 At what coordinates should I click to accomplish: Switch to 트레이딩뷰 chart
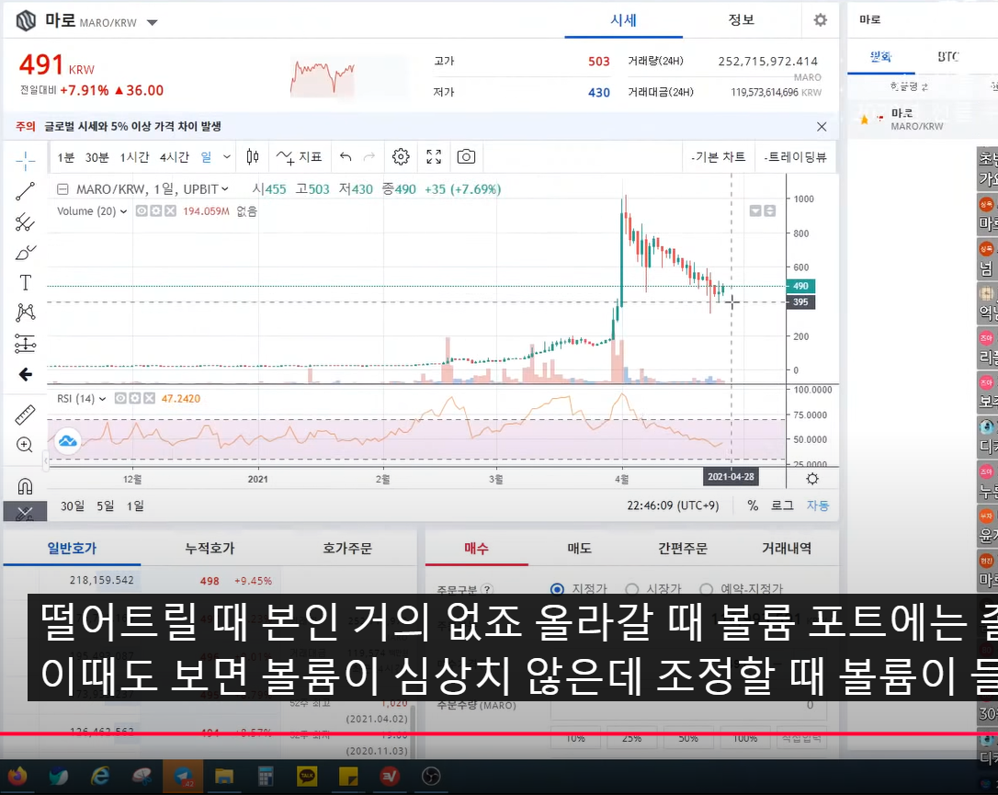pos(796,156)
